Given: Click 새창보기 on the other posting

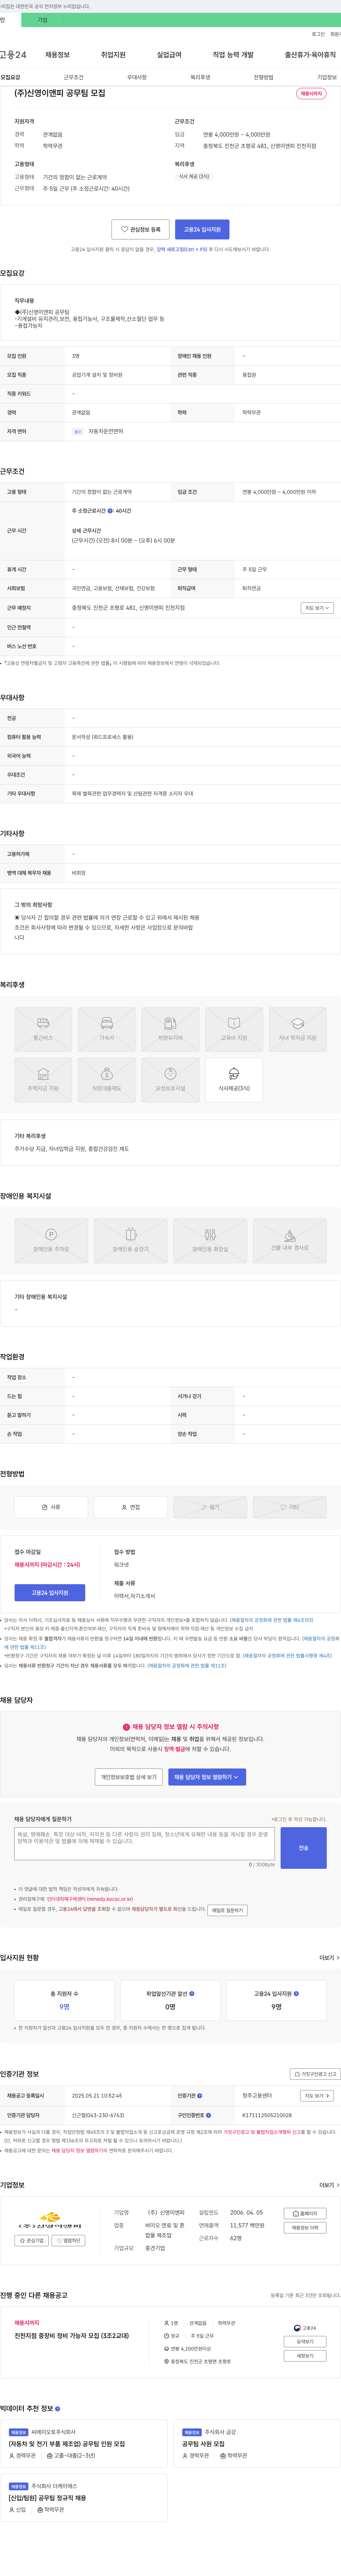Looking at the screenshot, I should [305, 2356].
